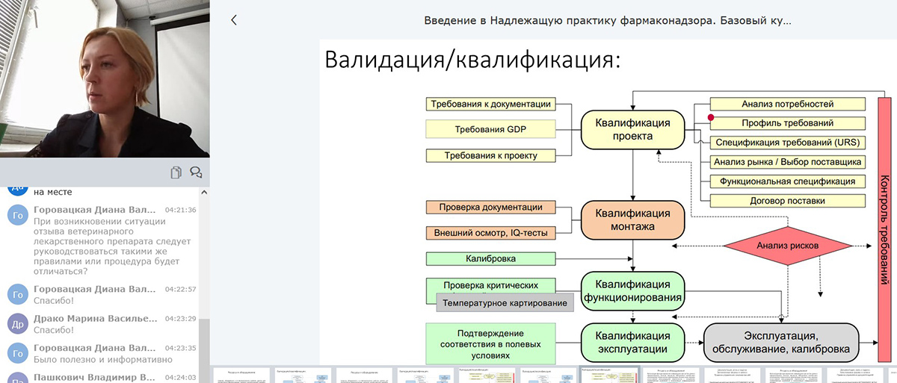Click the presenter's webcam video

click(105, 78)
